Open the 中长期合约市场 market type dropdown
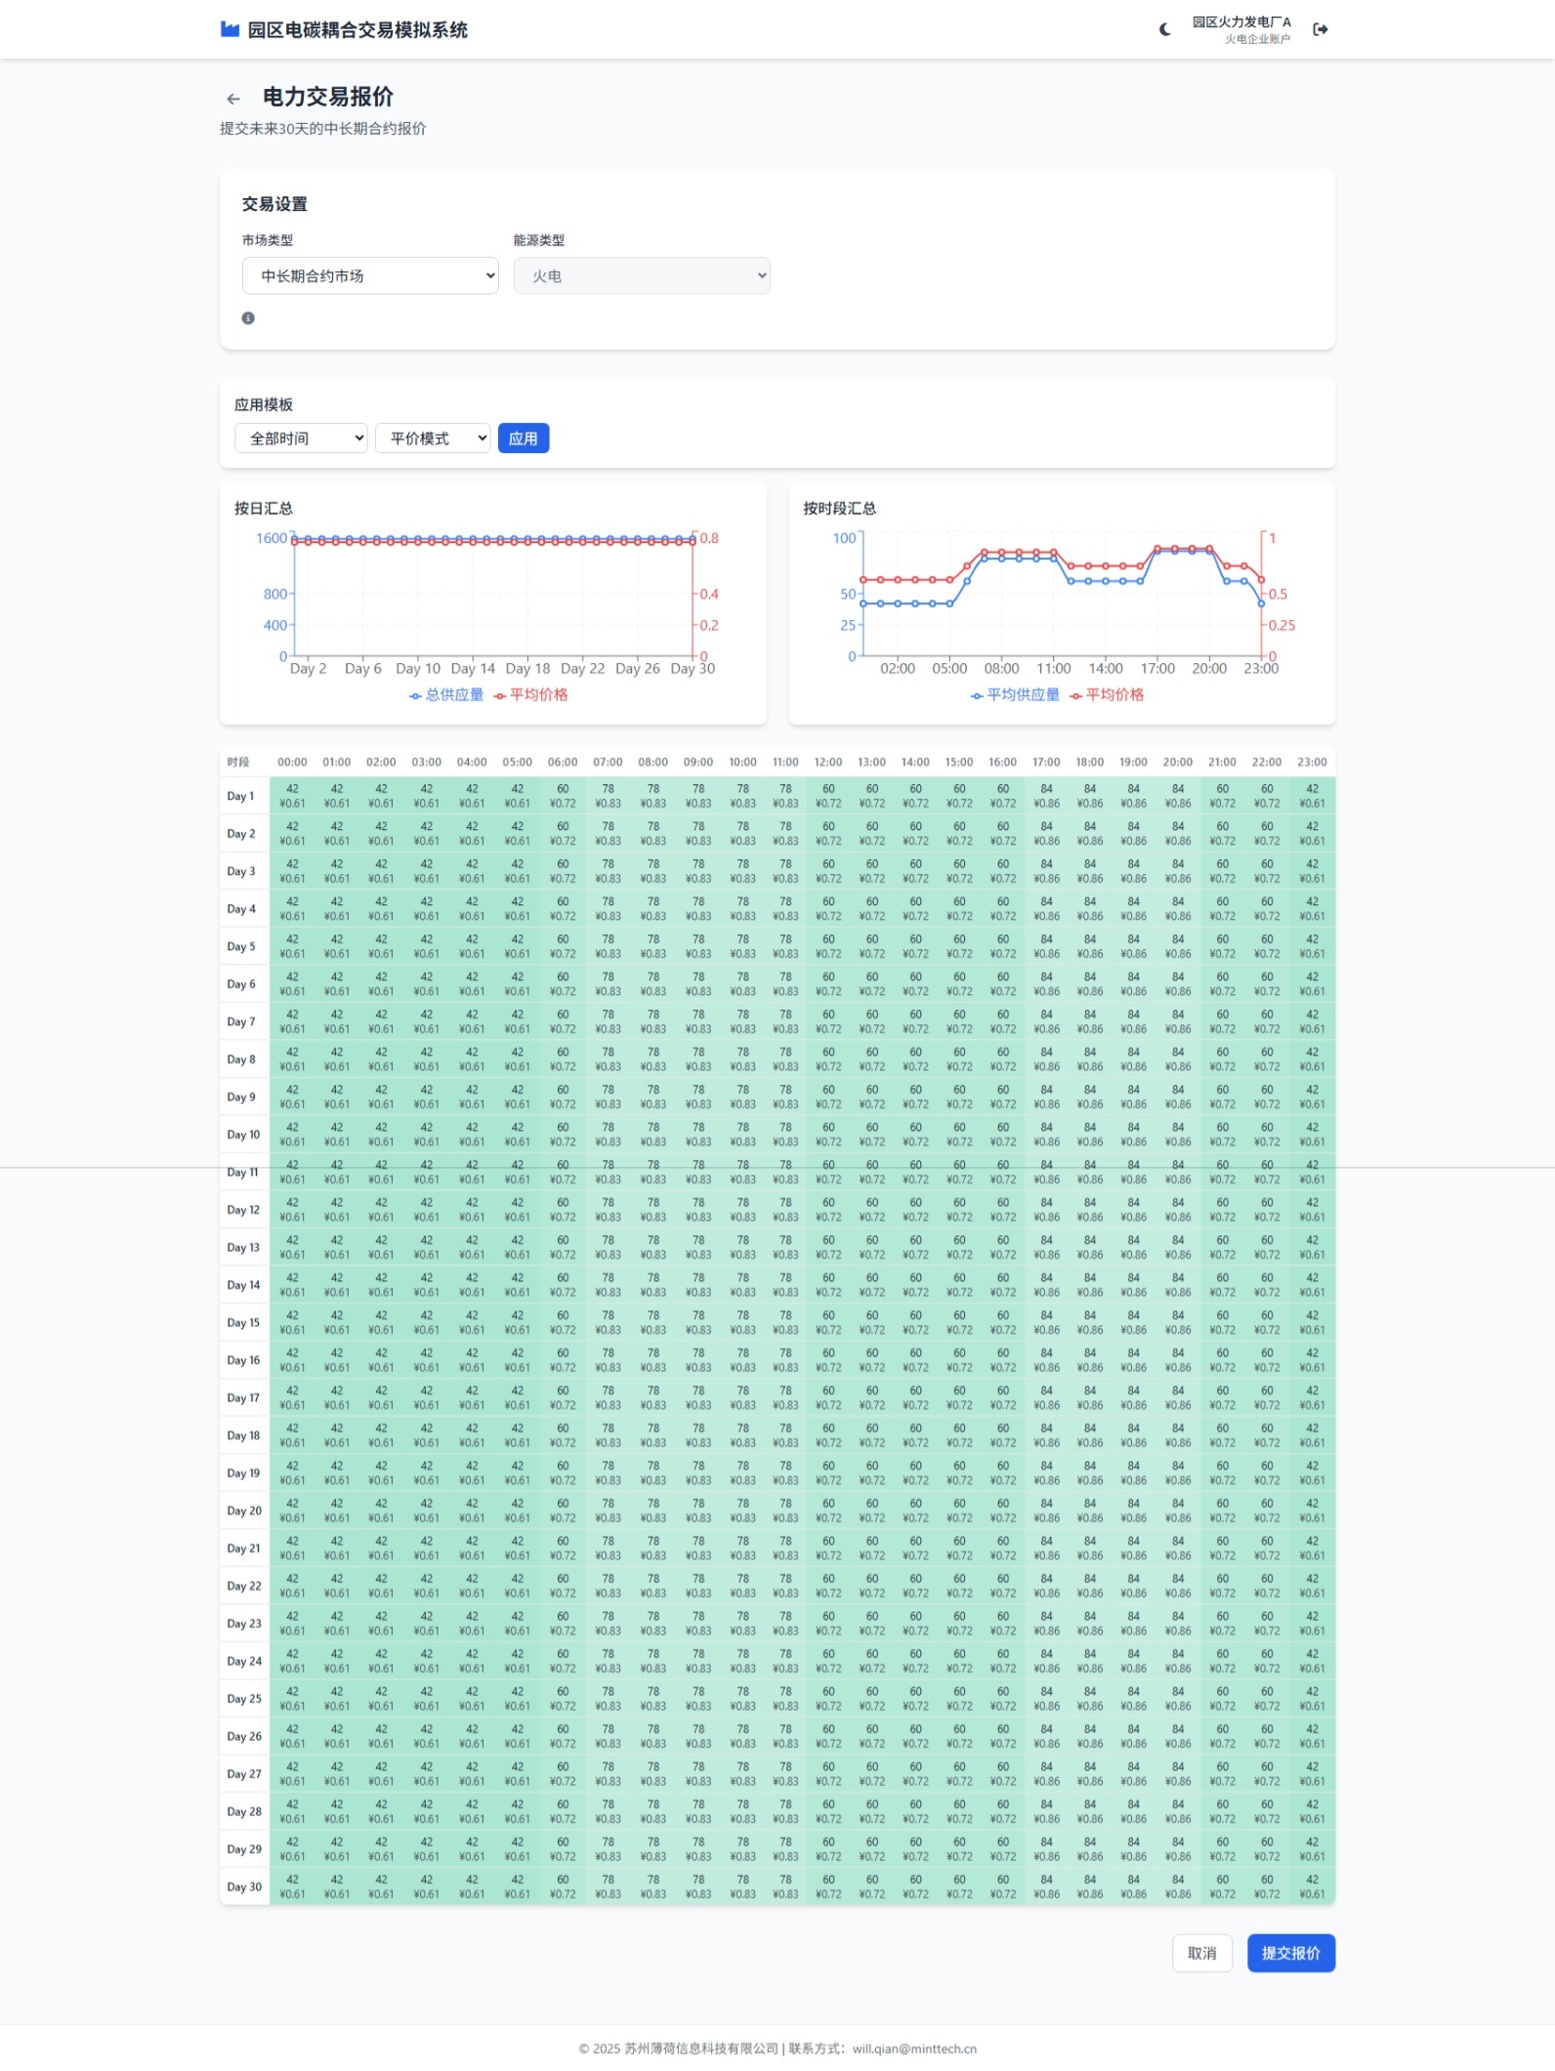 [370, 276]
